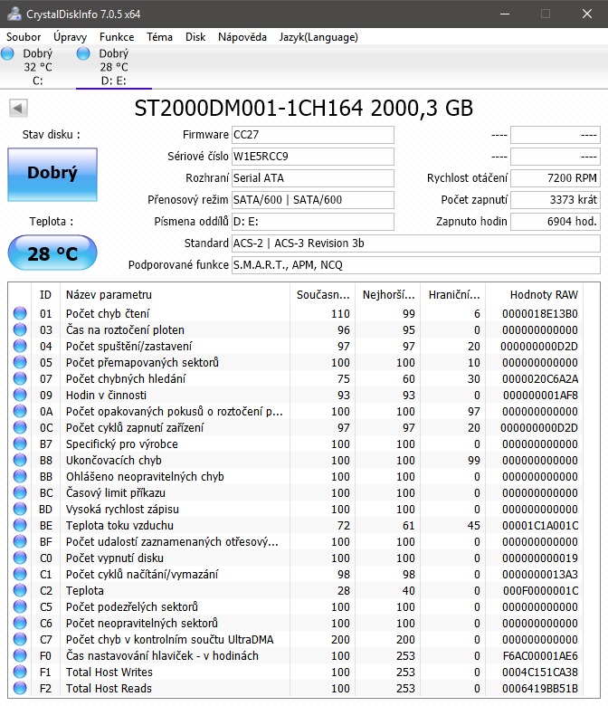This screenshot has height=706, width=608.
Task: Click status orb of row 0C Počet cyklů zapnutí
Action: click(20, 427)
